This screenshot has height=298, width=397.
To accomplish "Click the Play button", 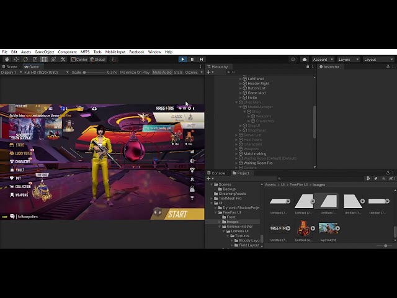I will (182, 60).
